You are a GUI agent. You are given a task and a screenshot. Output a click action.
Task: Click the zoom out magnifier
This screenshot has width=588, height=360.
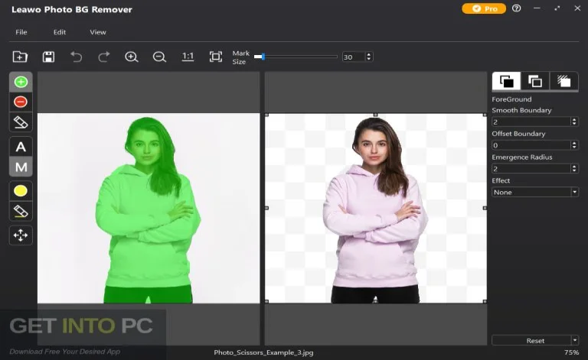159,57
